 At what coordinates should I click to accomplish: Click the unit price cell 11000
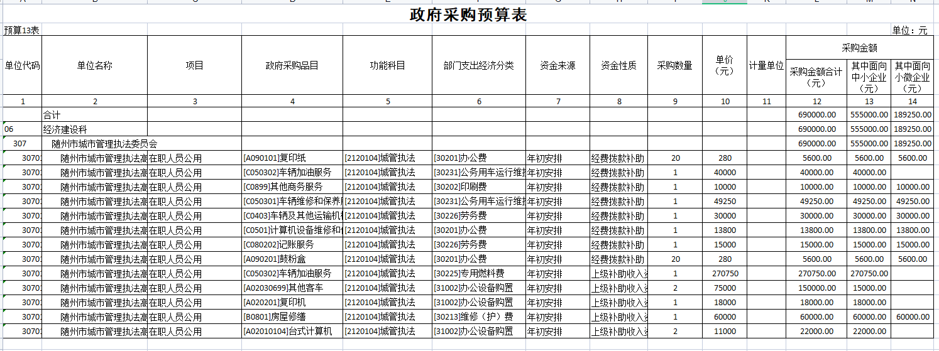[x=725, y=332]
